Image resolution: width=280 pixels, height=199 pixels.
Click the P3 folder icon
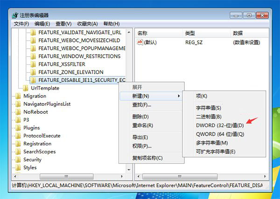point(18,120)
